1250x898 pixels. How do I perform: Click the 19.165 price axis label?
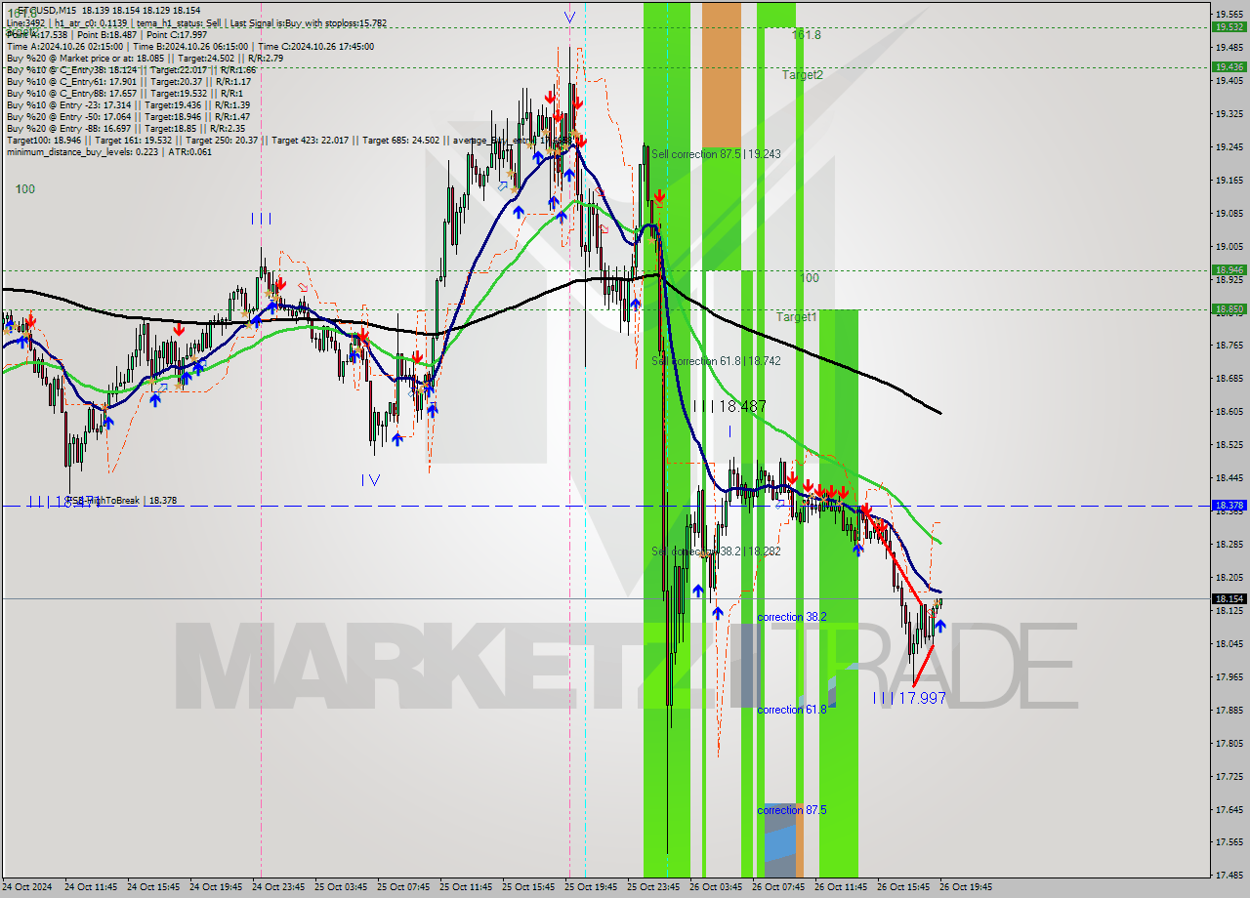[x=1229, y=180]
